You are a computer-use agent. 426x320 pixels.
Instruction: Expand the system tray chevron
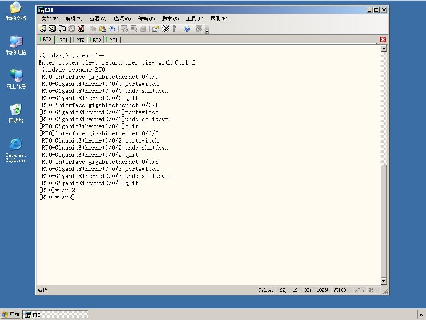[421, 315]
